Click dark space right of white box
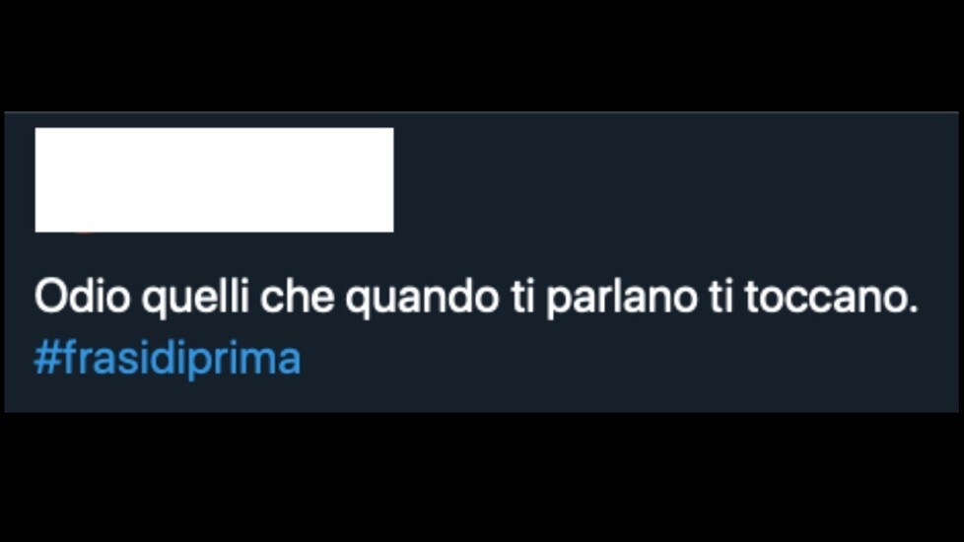Viewport: 964px width, 542px height. pyautogui.click(x=676, y=180)
